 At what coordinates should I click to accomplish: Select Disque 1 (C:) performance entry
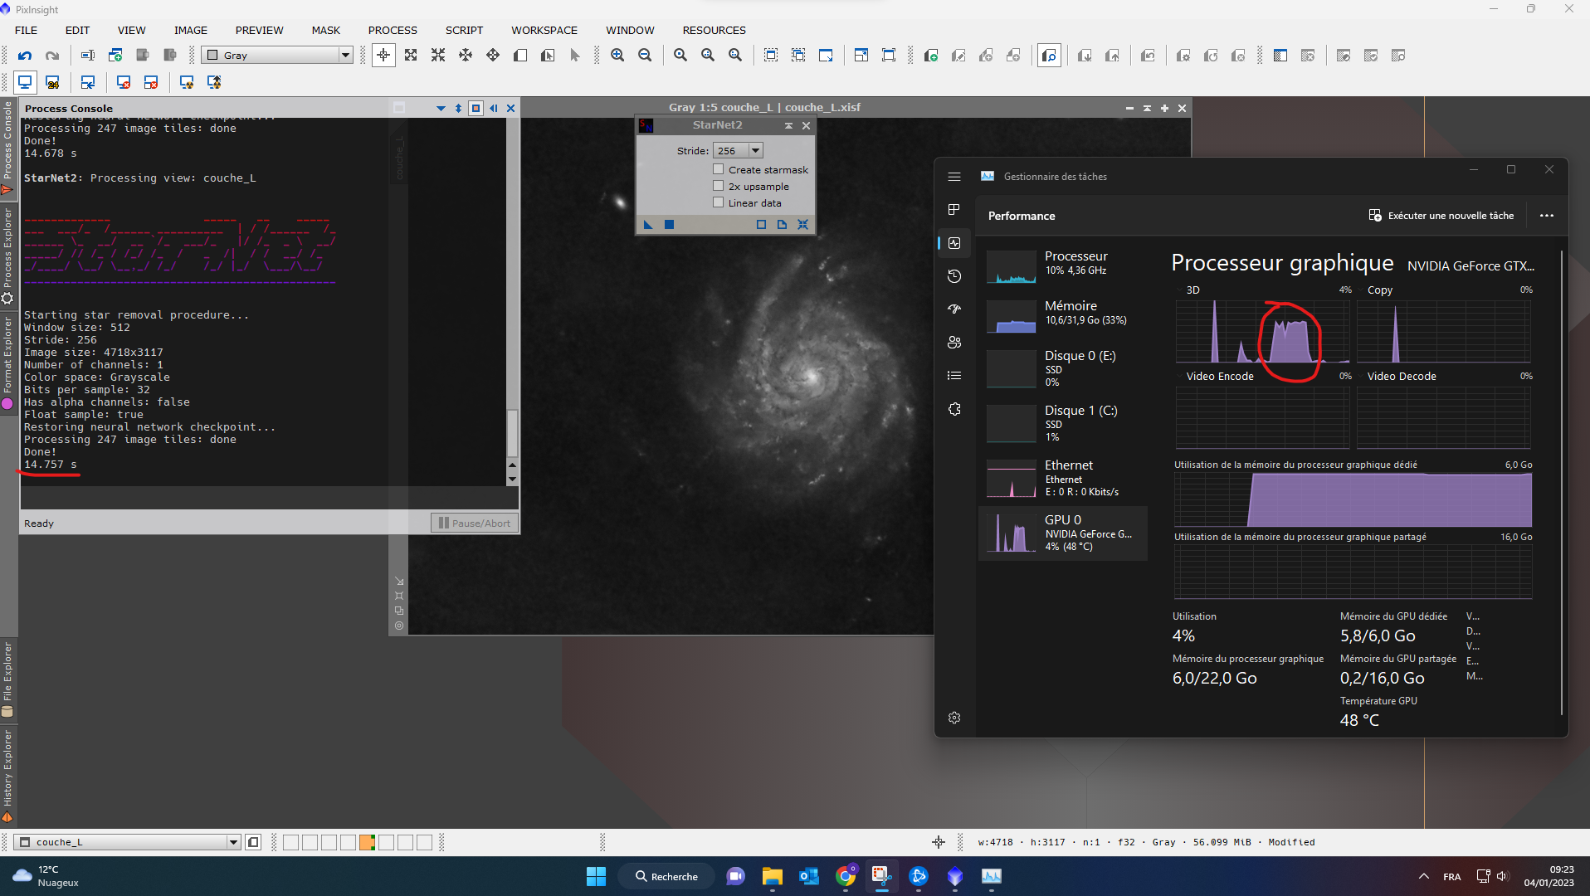(x=1063, y=423)
